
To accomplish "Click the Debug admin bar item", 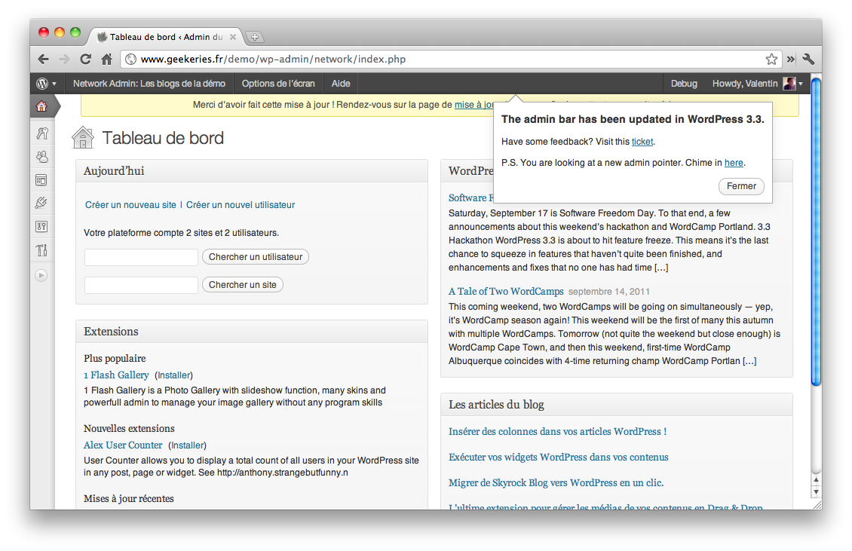I will click(x=684, y=84).
